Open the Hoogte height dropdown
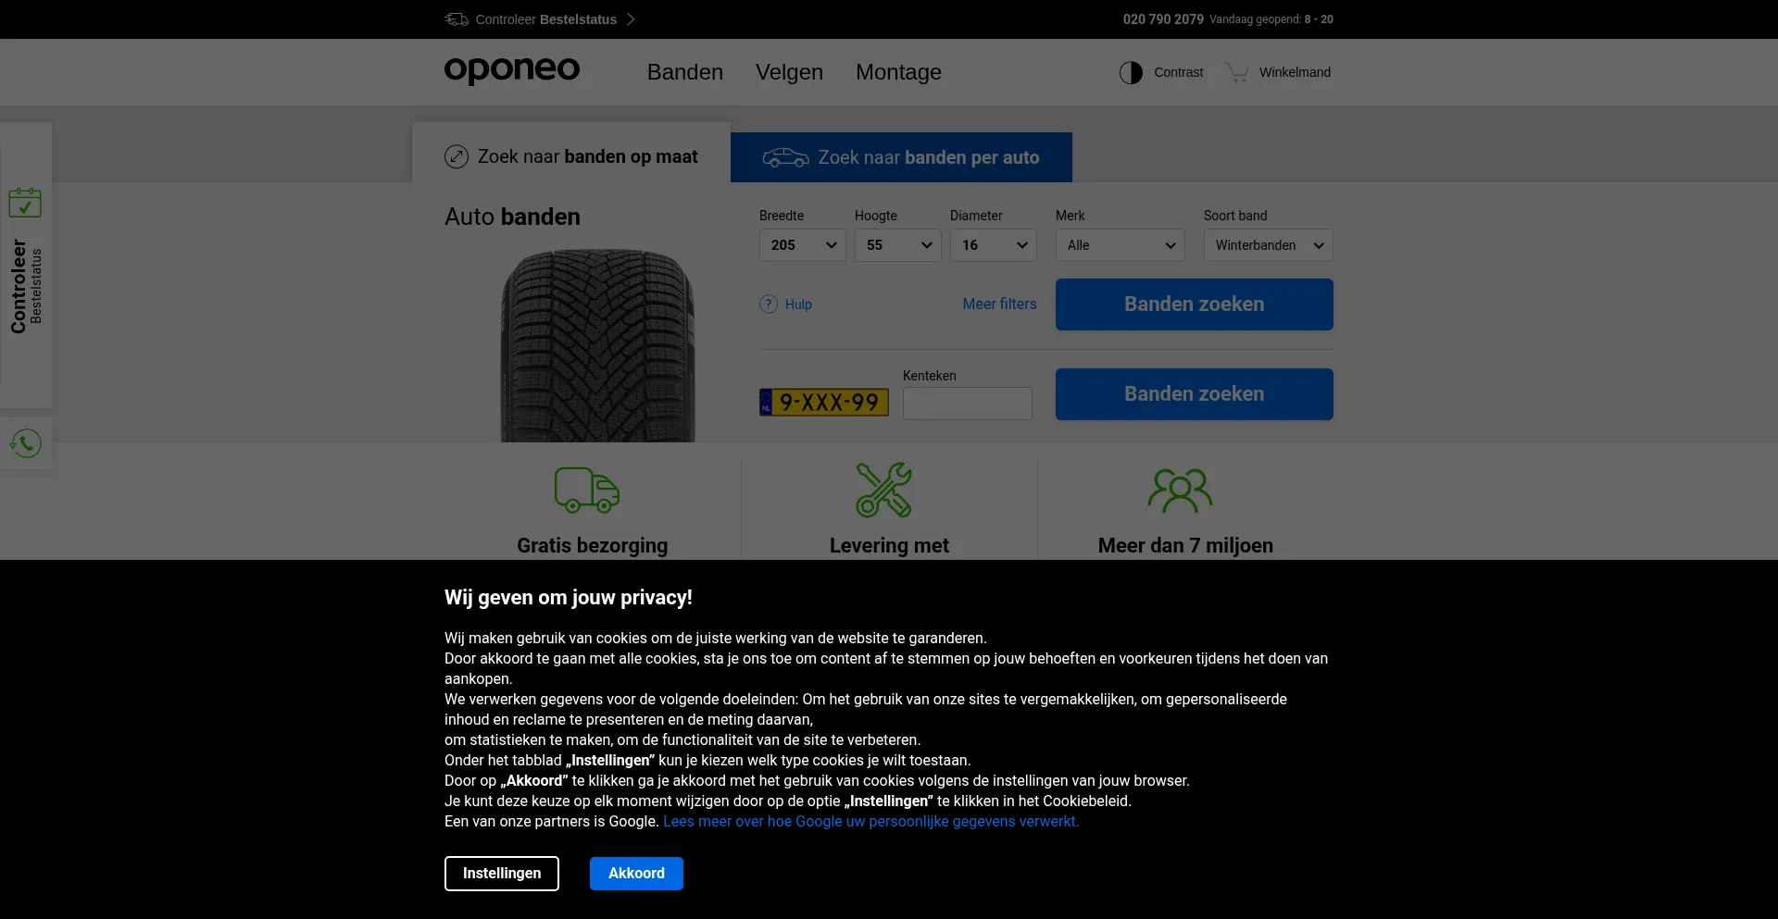Viewport: 1778px width, 919px height. pyautogui.click(x=897, y=245)
